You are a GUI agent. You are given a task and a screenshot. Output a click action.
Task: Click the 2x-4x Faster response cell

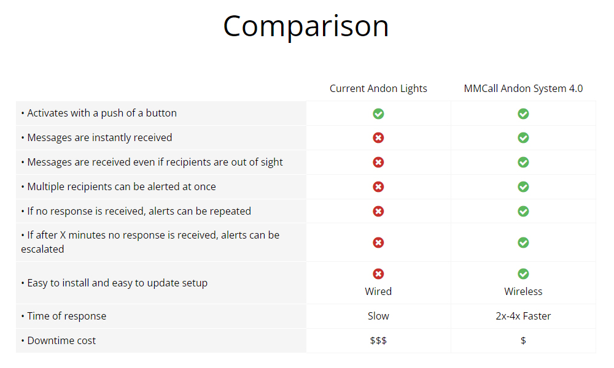click(523, 316)
